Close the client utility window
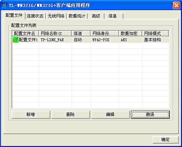The width and height of the screenshot is (182, 147). (176, 5)
